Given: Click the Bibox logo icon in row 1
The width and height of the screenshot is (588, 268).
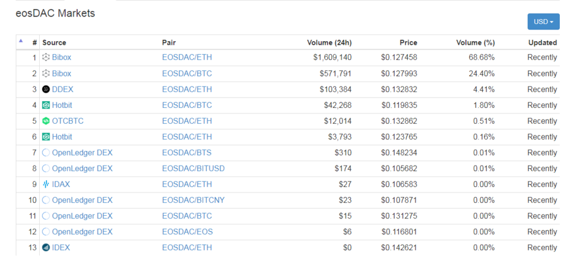Looking at the screenshot, I should pos(46,58).
